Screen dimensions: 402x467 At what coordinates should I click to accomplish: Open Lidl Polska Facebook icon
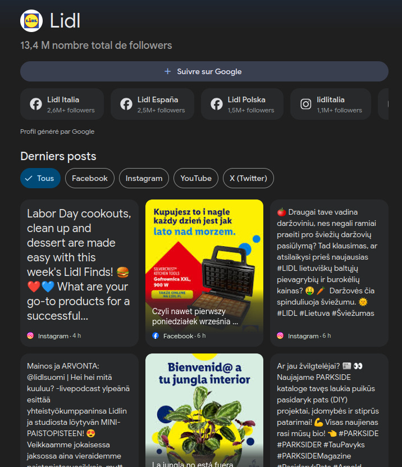(x=217, y=104)
